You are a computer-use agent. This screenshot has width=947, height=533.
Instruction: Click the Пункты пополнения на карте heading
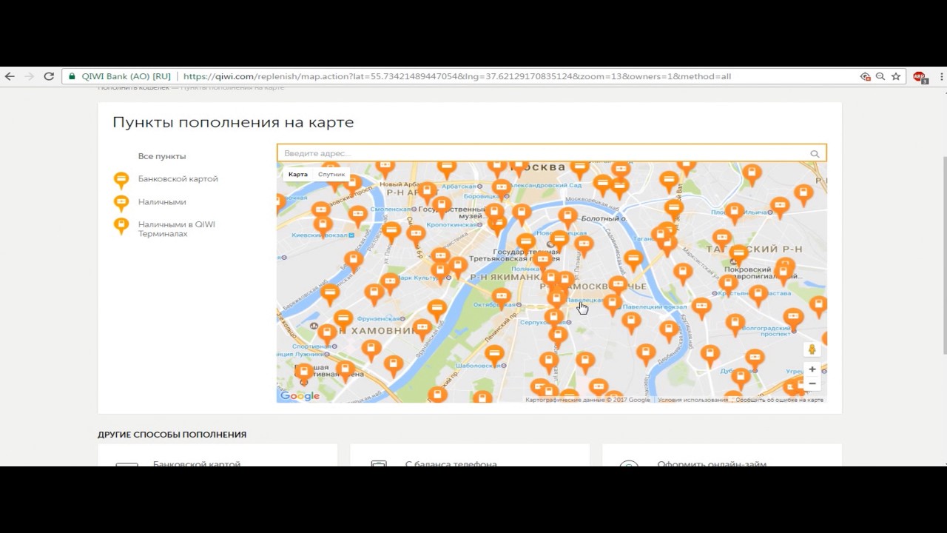pyautogui.click(x=233, y=122)
